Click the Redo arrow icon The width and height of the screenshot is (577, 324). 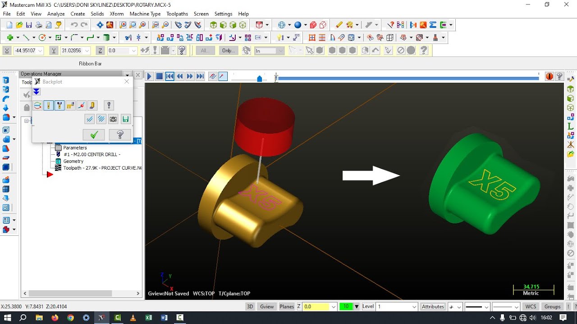[x=84, y=25]
